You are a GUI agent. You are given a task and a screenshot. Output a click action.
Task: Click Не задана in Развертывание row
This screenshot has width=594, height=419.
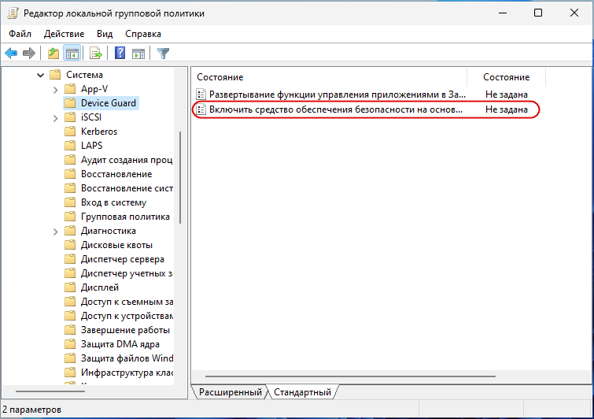coord(507,95)
